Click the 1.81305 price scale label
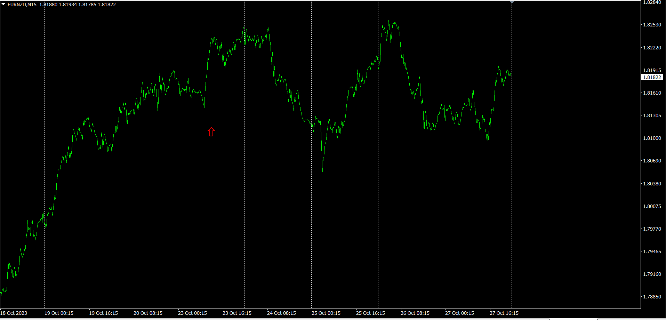Viewport: 666px width, 320px height. click(652, 115)
